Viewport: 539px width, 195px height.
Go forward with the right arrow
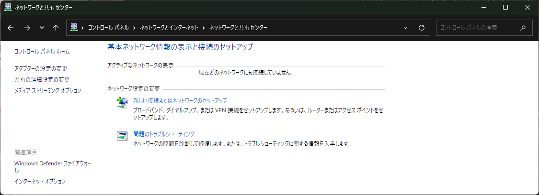(x=27, y=28)
